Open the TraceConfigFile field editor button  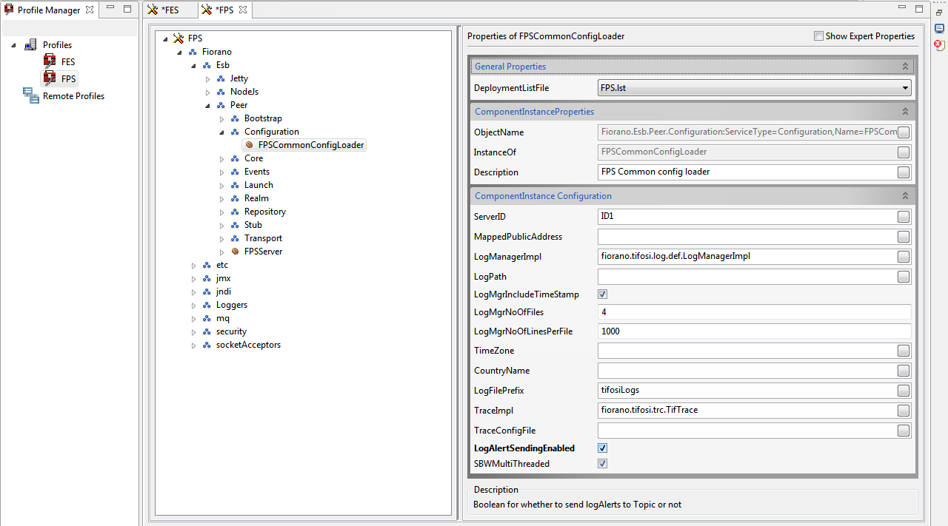(x=904, y=431)
